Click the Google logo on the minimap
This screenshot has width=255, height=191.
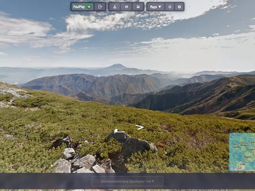[235, 169]
